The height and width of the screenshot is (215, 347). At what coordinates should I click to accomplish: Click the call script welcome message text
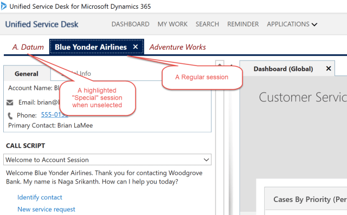(x=104, y=177)
